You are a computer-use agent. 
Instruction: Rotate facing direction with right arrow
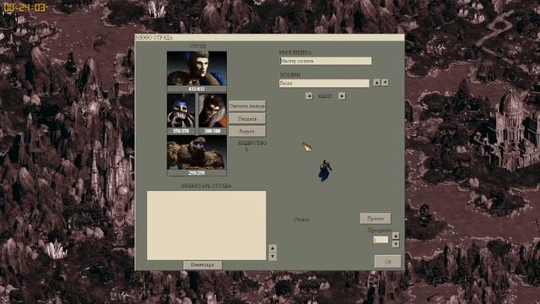pos(342,96)
